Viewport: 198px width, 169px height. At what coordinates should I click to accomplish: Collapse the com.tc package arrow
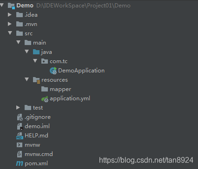tap(35, 61)
